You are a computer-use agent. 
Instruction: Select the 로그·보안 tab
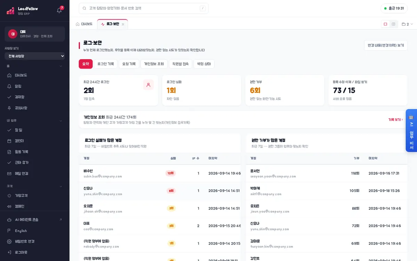(x=113, y=24)
